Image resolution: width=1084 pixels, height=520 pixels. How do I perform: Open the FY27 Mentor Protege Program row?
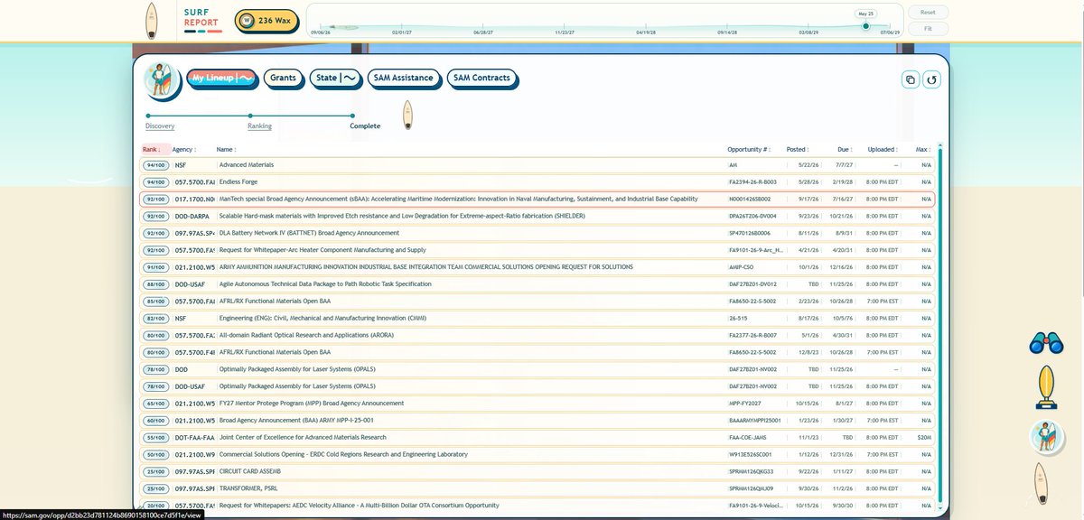(x=537, y=404)
